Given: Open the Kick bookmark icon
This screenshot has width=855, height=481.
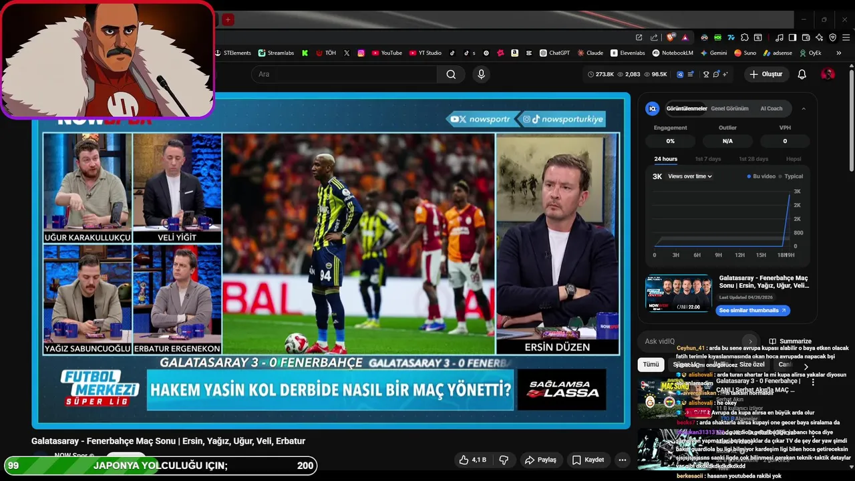Looking at the screenshot, I should point(305,53).
